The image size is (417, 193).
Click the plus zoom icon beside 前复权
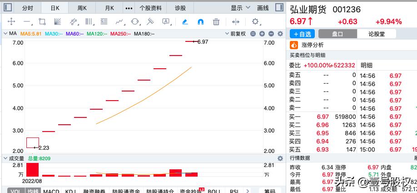tap(262, 34)
